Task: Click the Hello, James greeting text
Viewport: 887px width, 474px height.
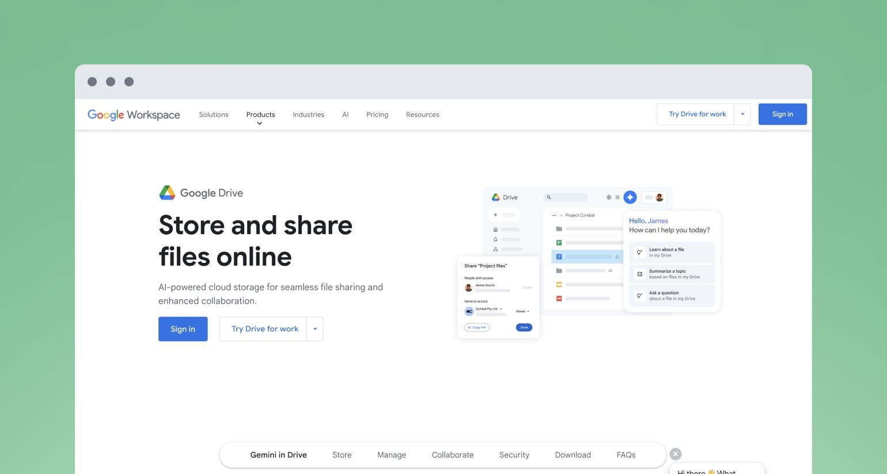Action: pyautogui.click(x=649, y=221)
